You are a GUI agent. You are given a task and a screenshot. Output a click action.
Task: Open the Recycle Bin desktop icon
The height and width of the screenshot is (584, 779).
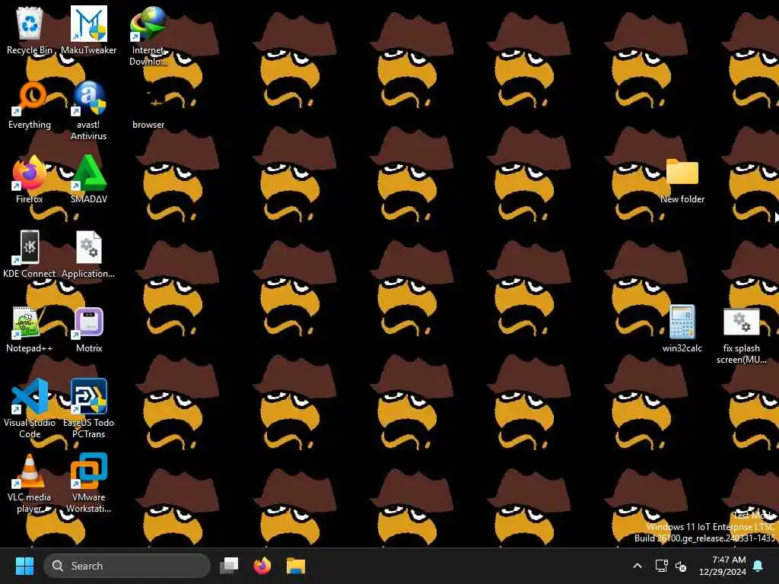(30, 30)
